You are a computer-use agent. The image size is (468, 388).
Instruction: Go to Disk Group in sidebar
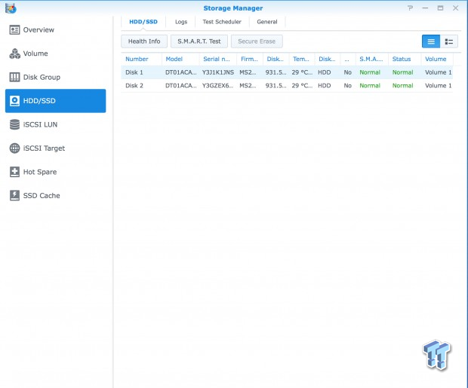(x=42, y=77)
